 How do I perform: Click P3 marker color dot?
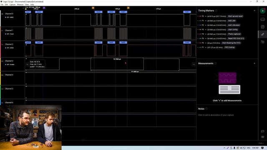(200, 30)
